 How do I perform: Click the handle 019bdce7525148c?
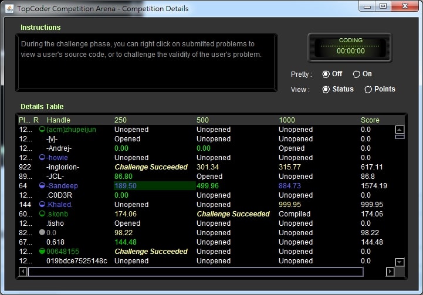[x=77, y=261]
